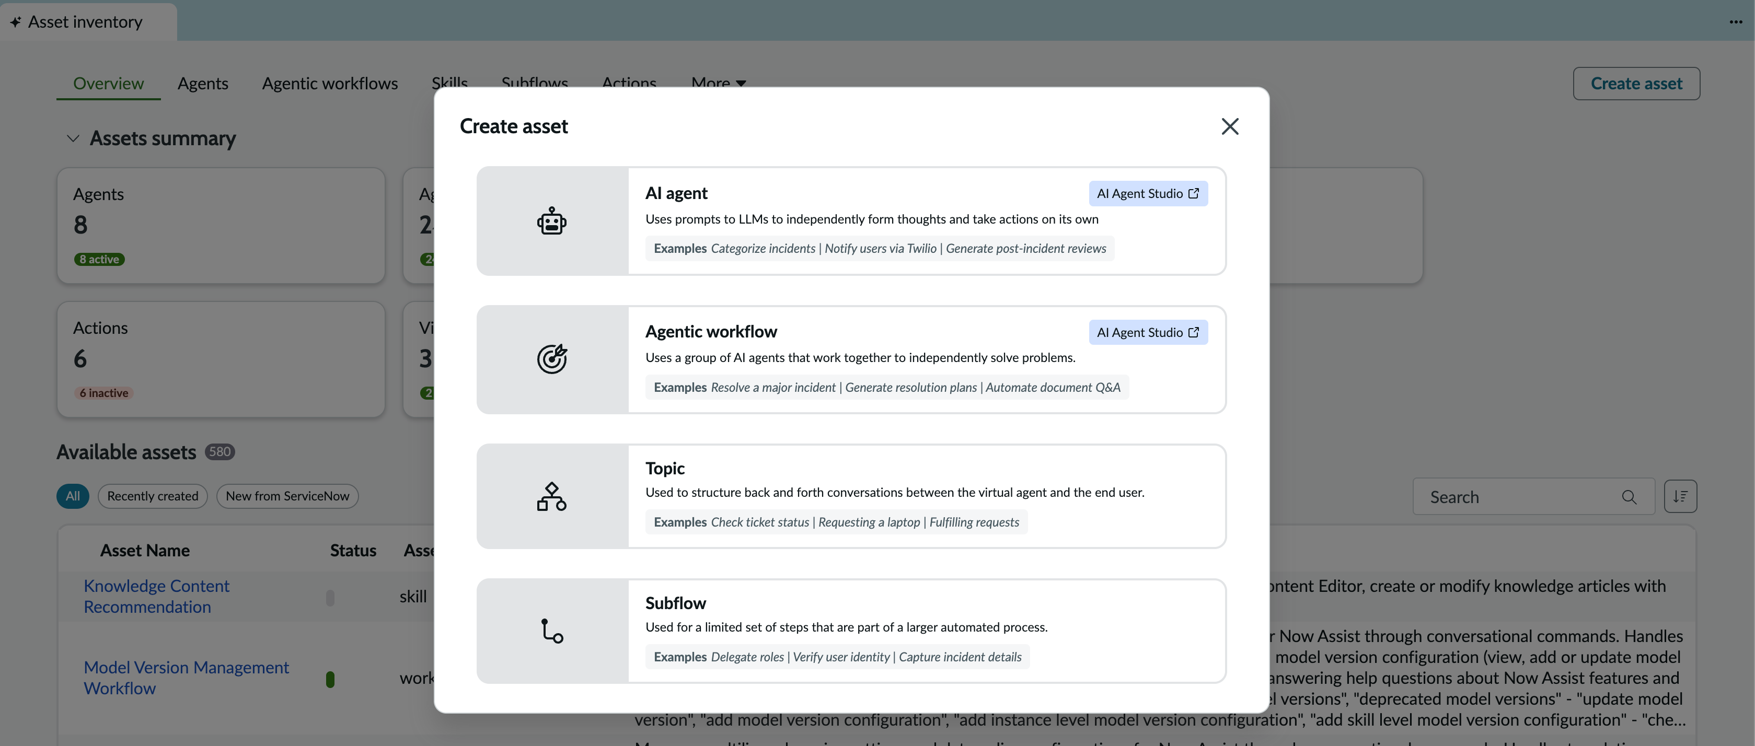This screenshot has width=1755, height=746.
Task: Focus the asset Search field
Action: [x=1533, y=497]
